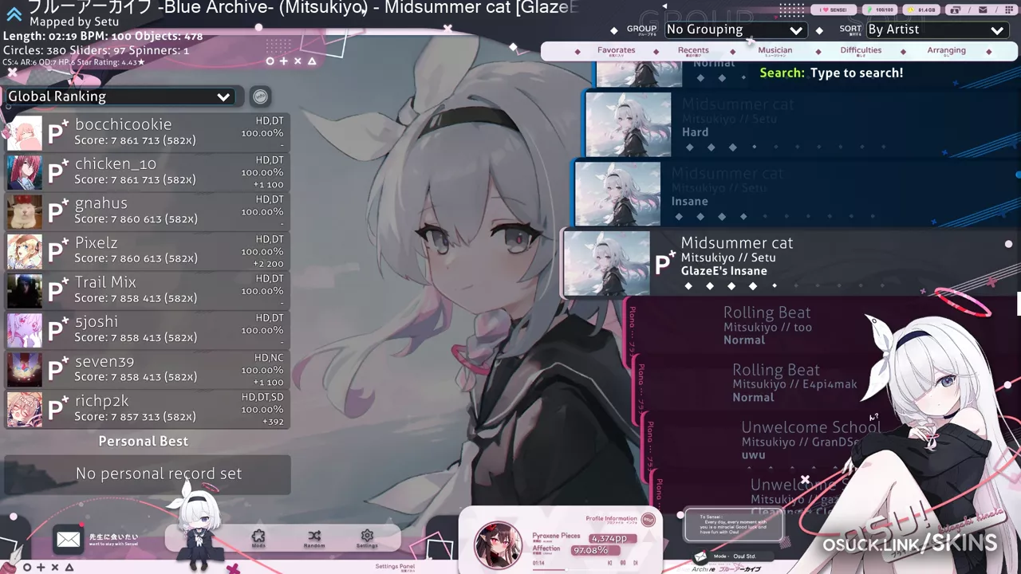Screen dimensions: 1021x574
Task: Open chicken_10's leaderboard score
Action: [x=147, y=172]
